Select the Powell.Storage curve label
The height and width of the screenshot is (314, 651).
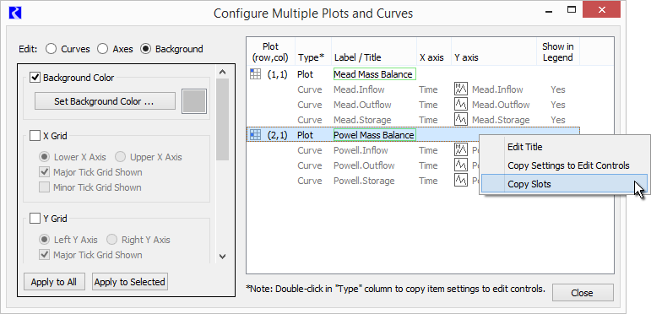pos(364,181)
